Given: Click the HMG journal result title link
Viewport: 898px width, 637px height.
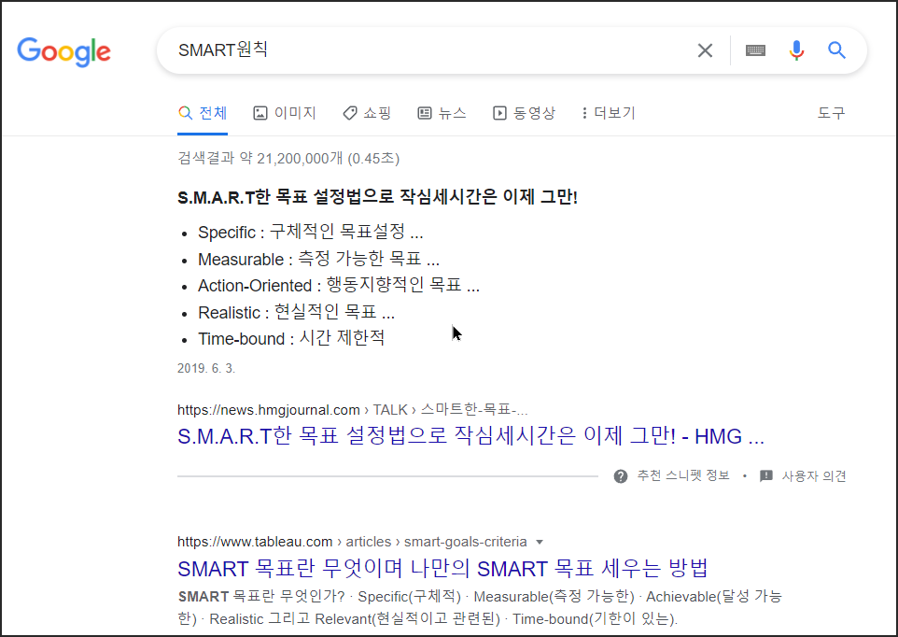Looking at the screenshot, I should 470,436.
